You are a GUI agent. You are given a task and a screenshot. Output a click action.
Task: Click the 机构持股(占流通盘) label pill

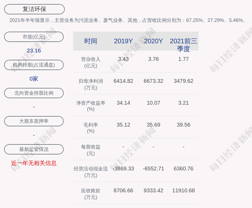[34, 65]
